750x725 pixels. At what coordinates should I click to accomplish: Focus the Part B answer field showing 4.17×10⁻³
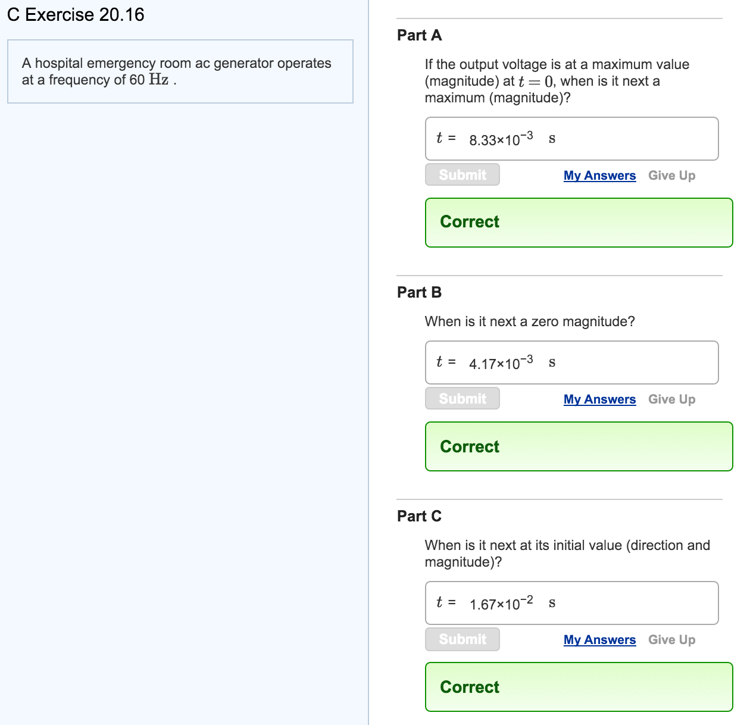point(571,362)
